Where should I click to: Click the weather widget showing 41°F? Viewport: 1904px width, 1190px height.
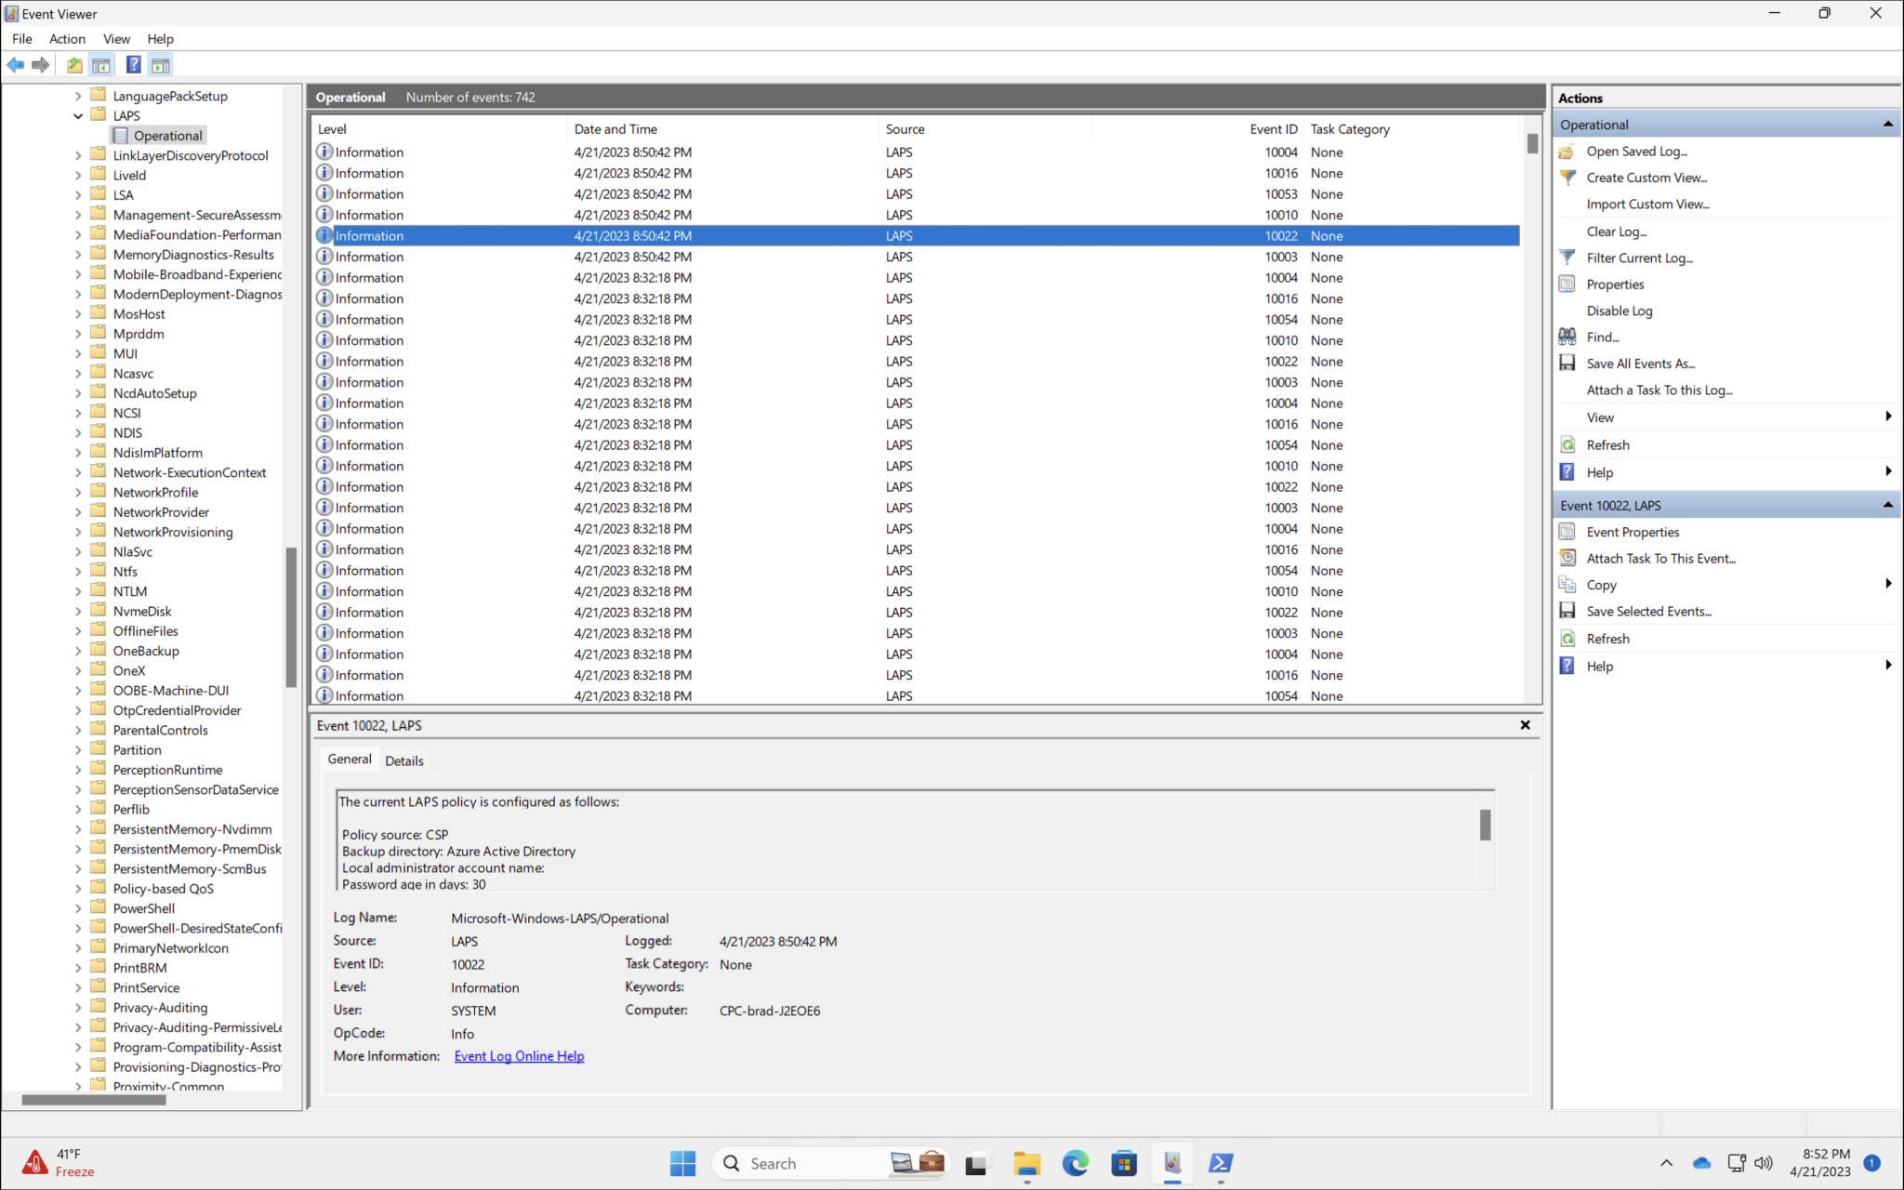[59, 1163]
